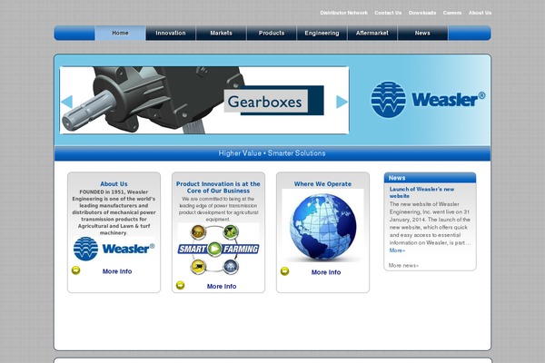Click the Contact Us link at the top
The image size is (545, 363).
click(x=388, y=13)
